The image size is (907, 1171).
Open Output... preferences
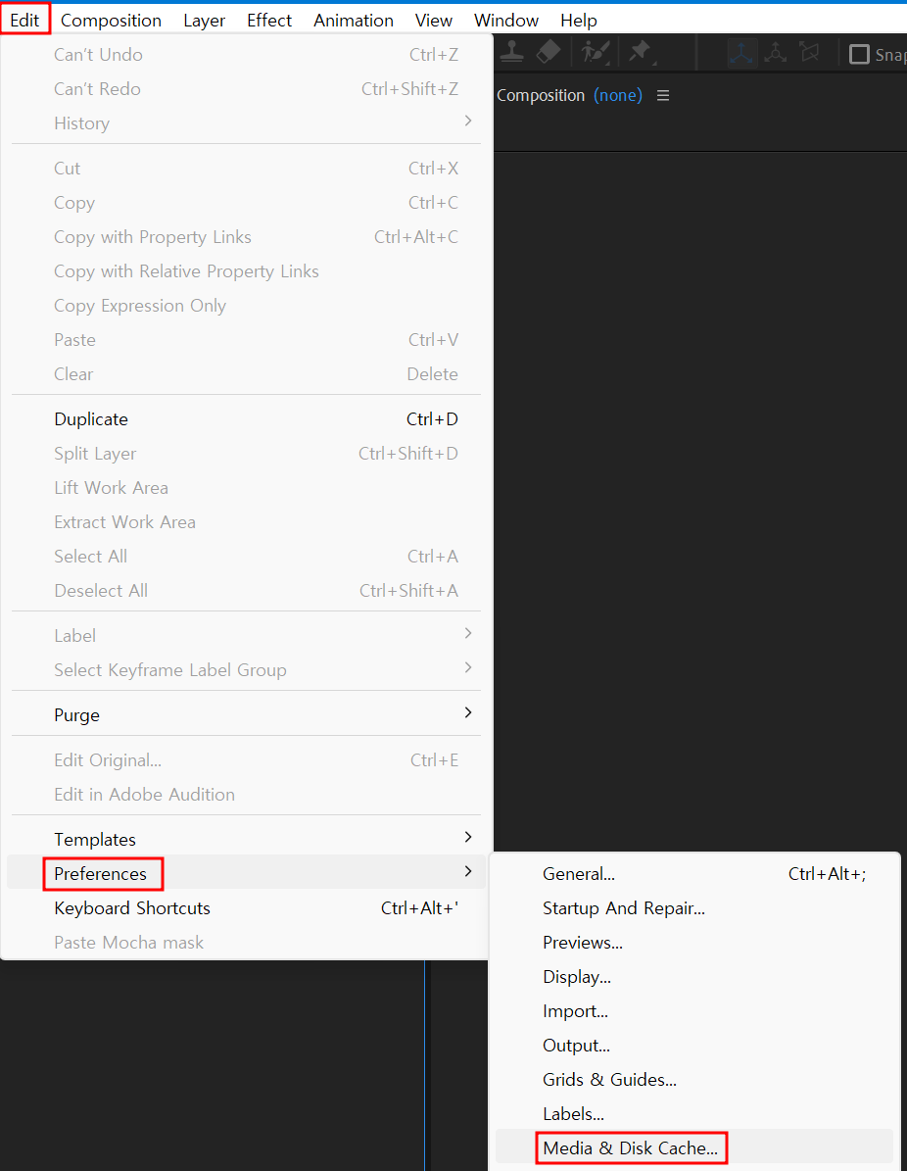point(694,1046)
